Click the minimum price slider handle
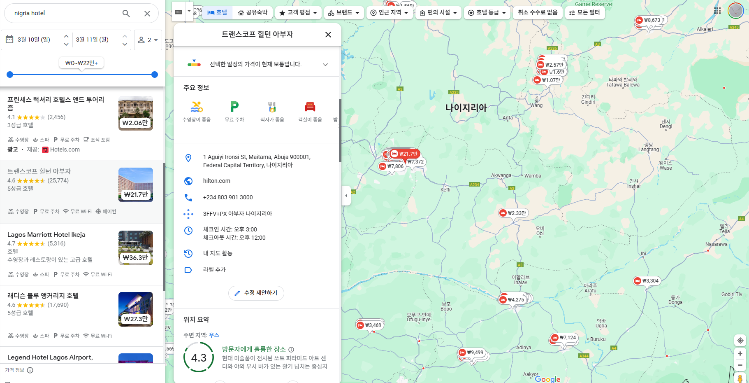Image resolution: width=749 pixels, height=383 pixels. click(x=10, y=75)
